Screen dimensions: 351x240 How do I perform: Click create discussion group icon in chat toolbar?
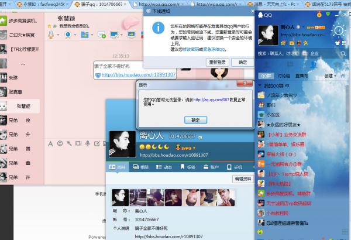pyautogui.click(x=102, y=35)
